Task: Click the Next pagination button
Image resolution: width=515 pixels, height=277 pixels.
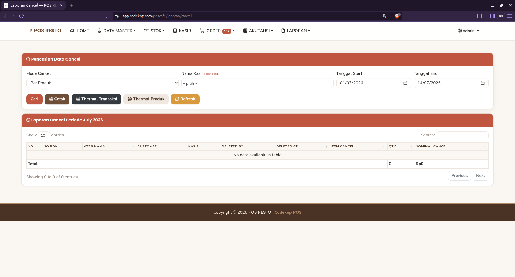Action: (480, 176)
